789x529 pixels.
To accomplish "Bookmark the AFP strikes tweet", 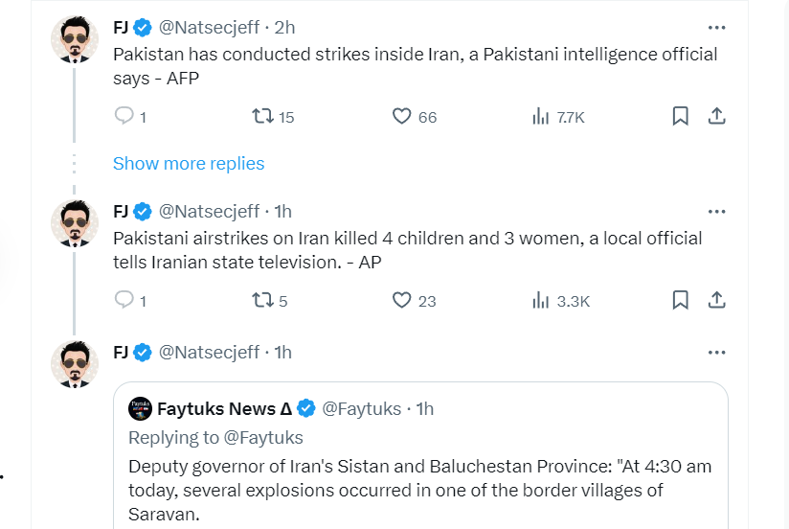I will point(680,117).
